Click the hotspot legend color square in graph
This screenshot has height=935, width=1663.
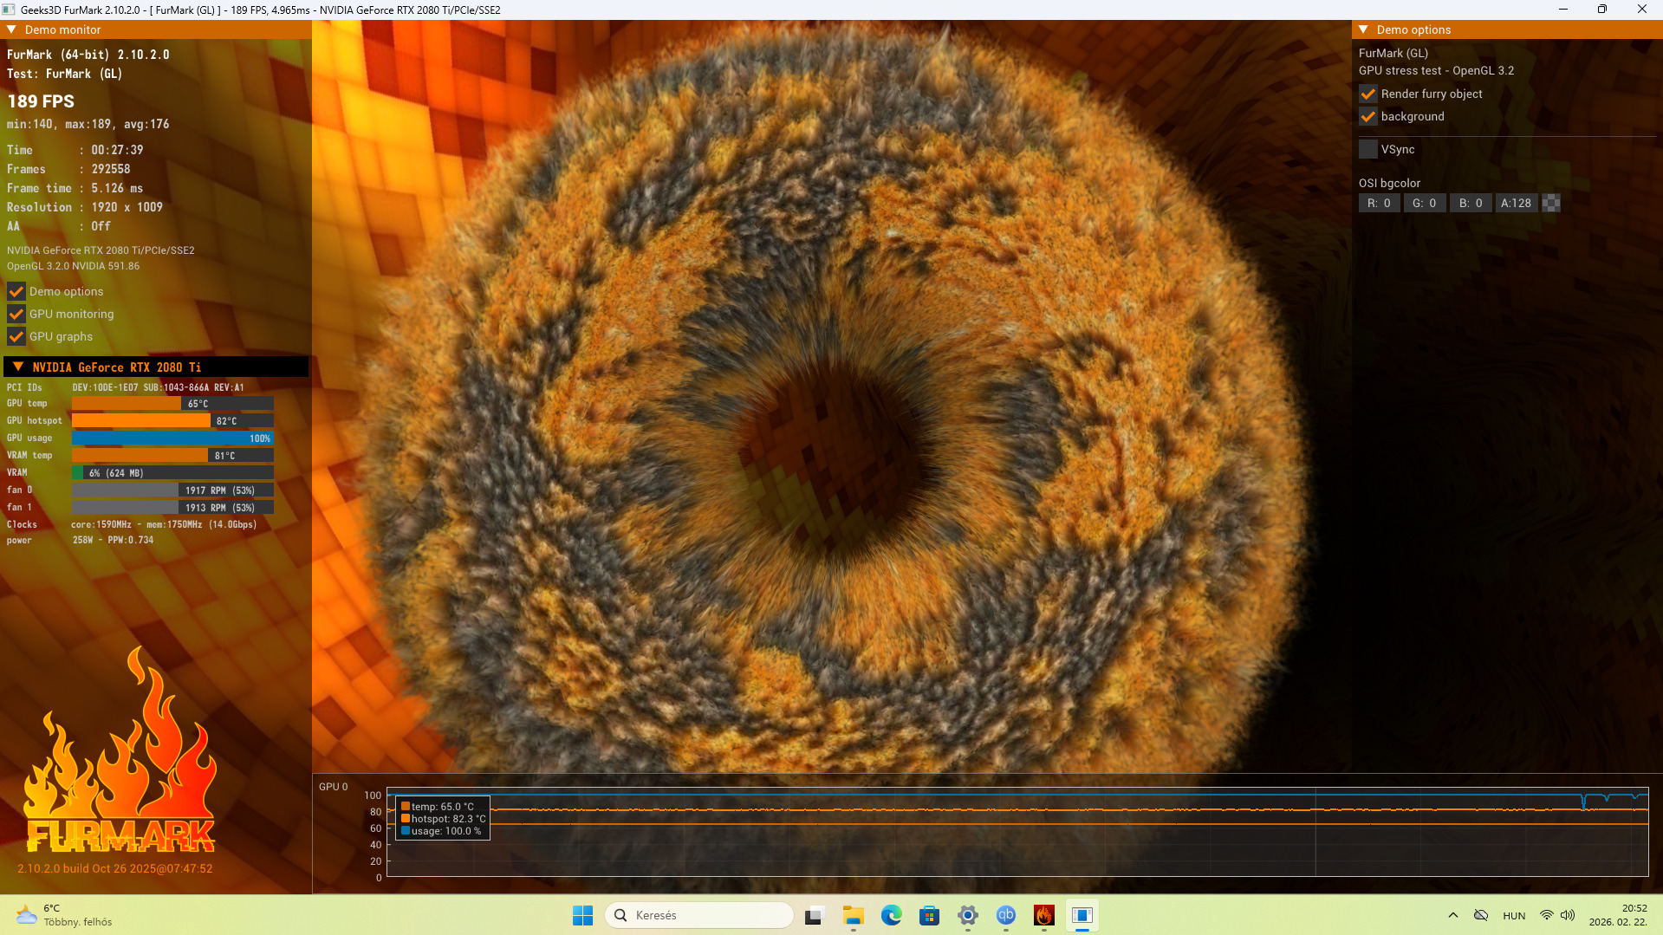tap(406, 819)
